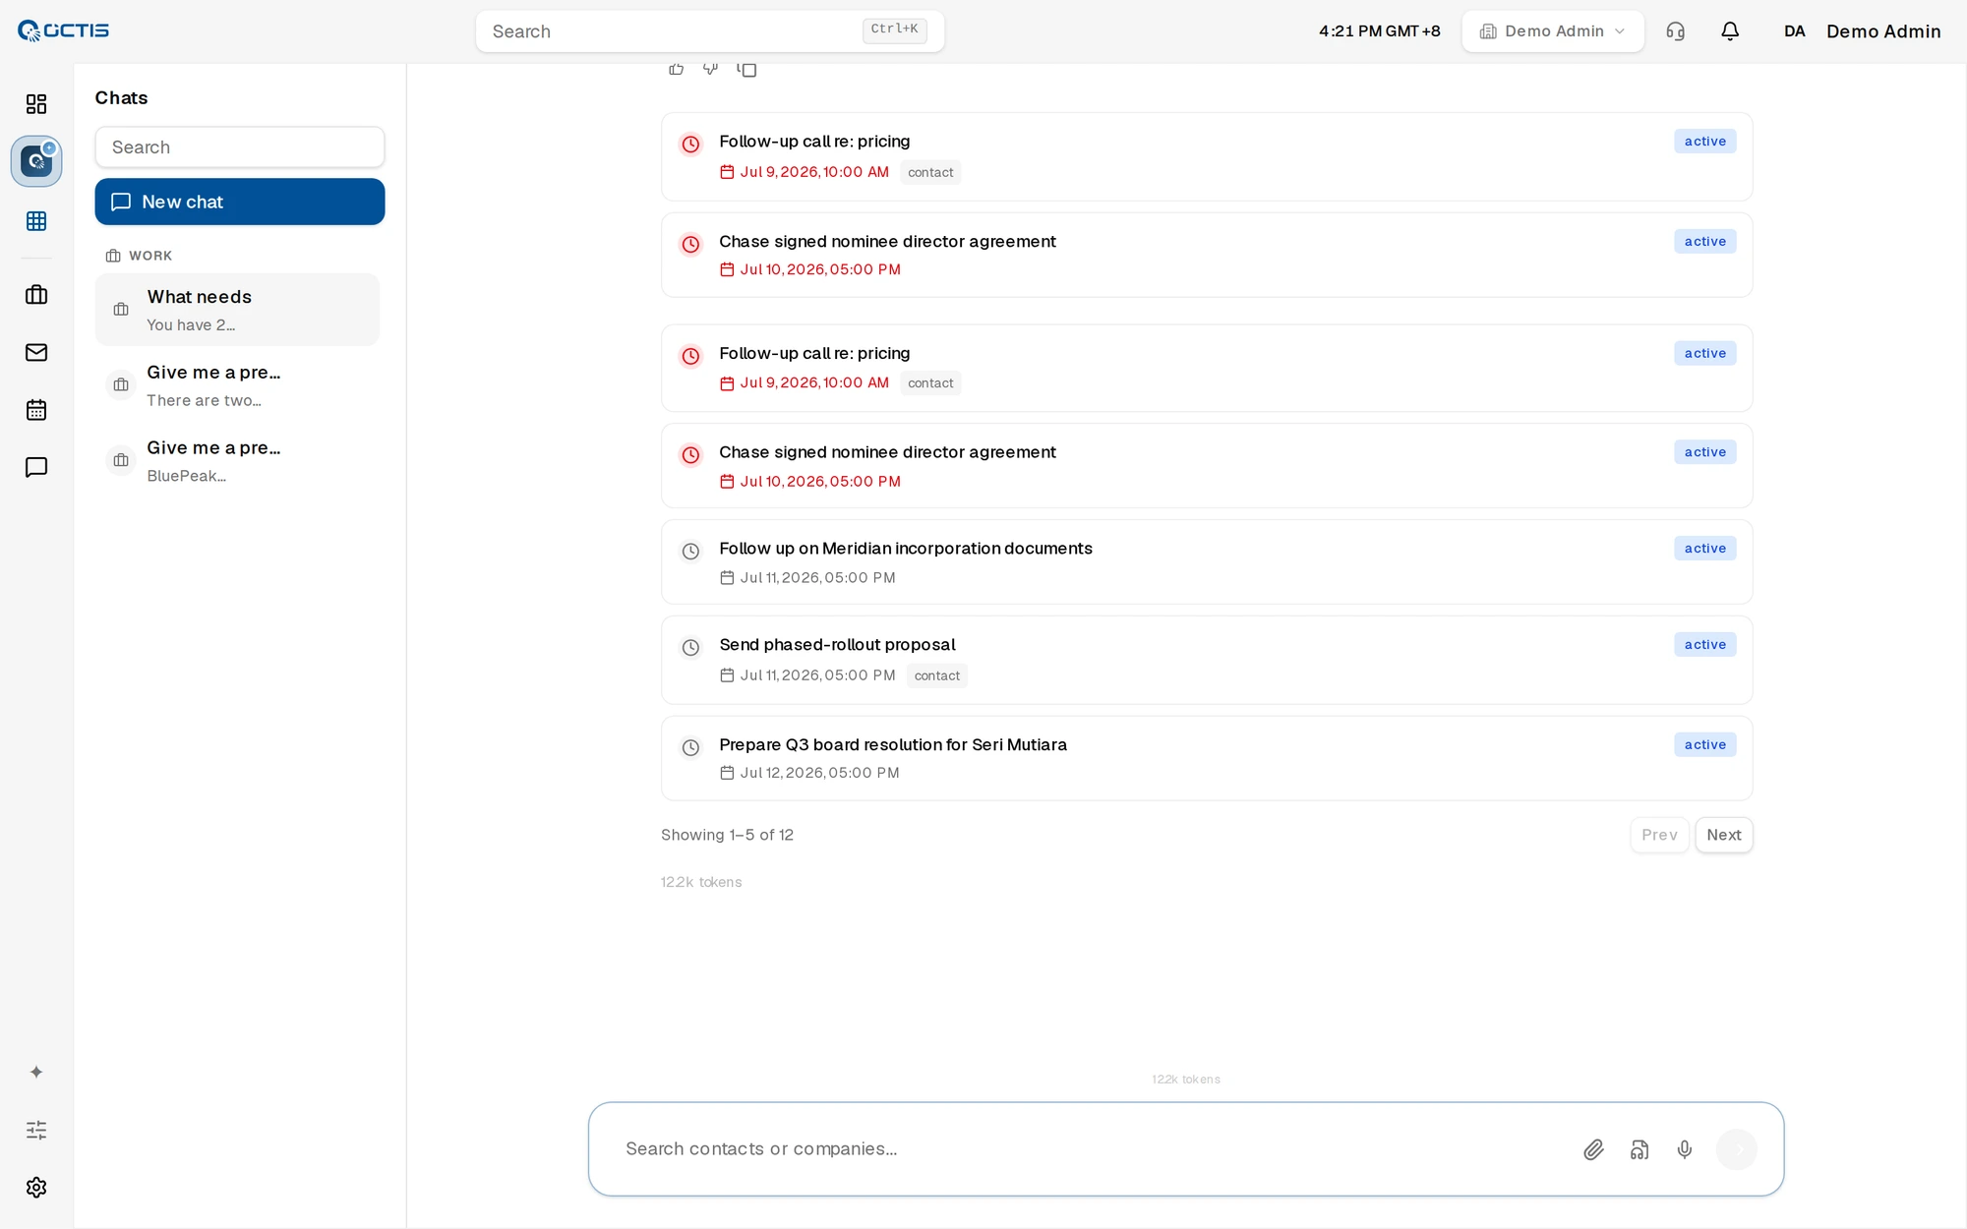Screen dimensions: 1967x1229
Task: Open the AI assistant icon in sidebar
Action: [x=36, y=161]
